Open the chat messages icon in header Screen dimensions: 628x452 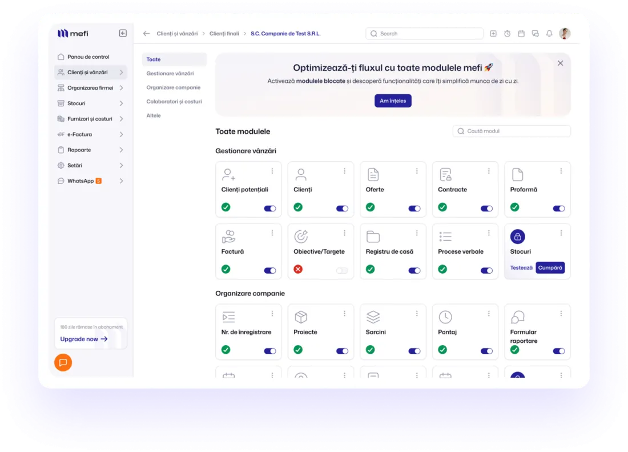[535, 34]
